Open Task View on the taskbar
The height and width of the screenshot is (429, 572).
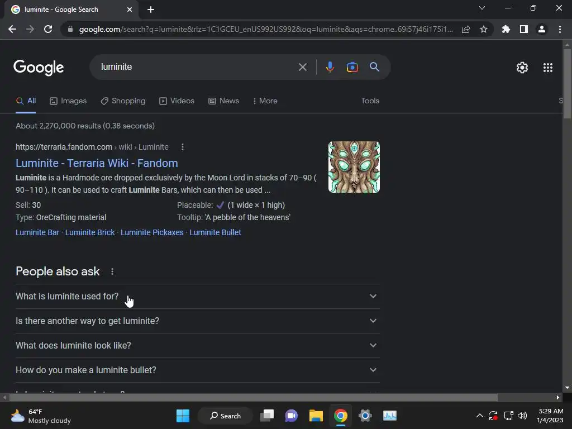pyautogui.click(x=266, y=416)
